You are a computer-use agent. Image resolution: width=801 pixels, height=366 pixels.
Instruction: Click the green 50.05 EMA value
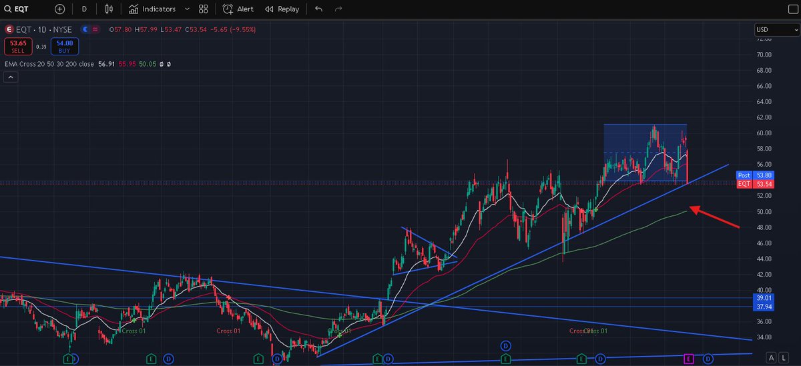pyautogui.click(x=148, y=64)
